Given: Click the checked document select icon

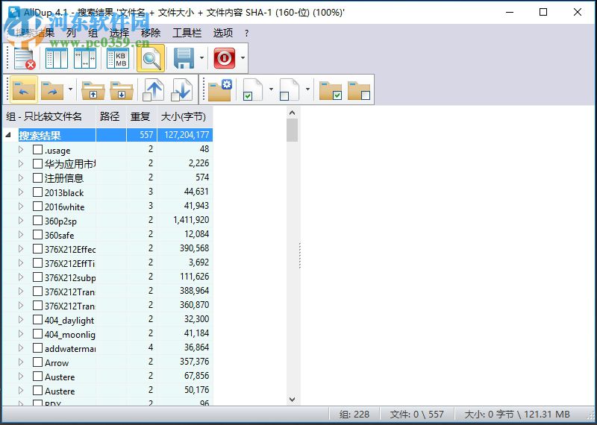Looking at the screenshot, I should [253, 89].
